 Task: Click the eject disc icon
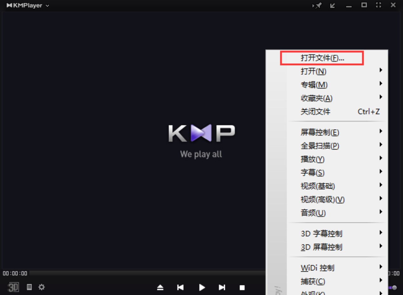pyautogui.click(x=160, y=287)
